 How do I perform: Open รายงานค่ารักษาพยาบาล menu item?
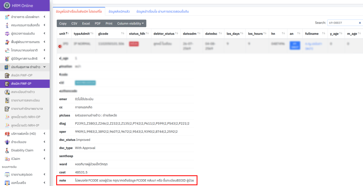[25, 109]
